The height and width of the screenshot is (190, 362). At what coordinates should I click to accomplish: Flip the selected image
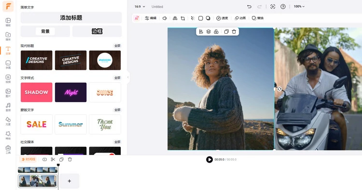point(175,18)
